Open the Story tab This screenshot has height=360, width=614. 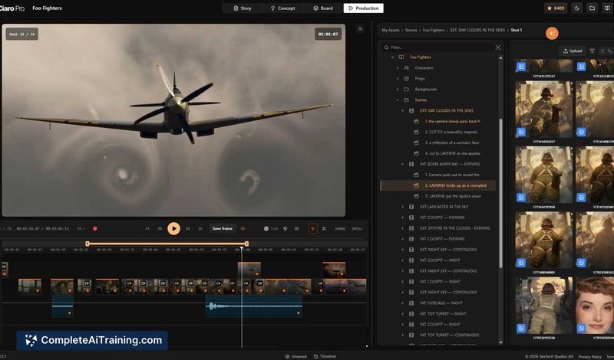point(243,8)
